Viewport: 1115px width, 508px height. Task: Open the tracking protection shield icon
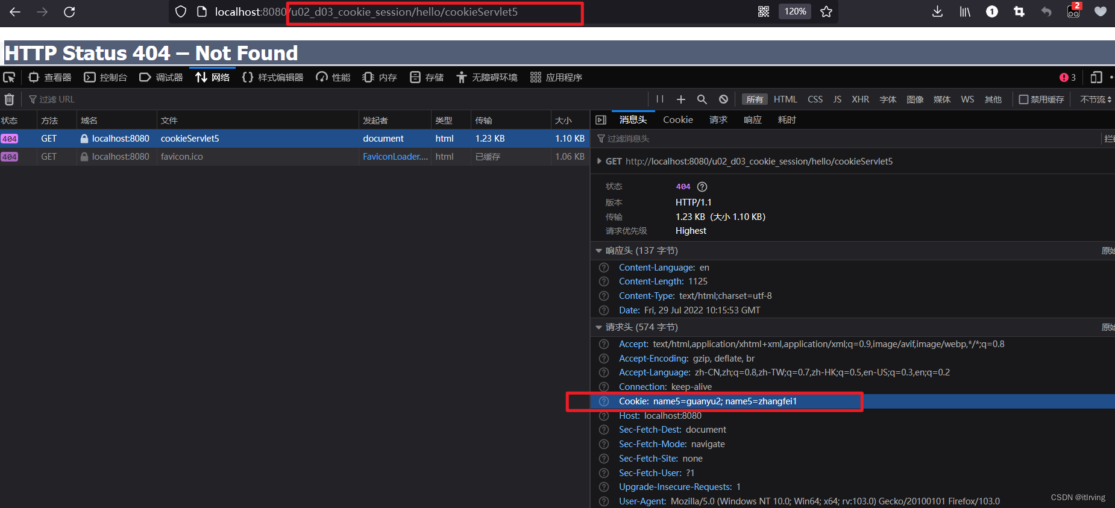coord(181,11)
